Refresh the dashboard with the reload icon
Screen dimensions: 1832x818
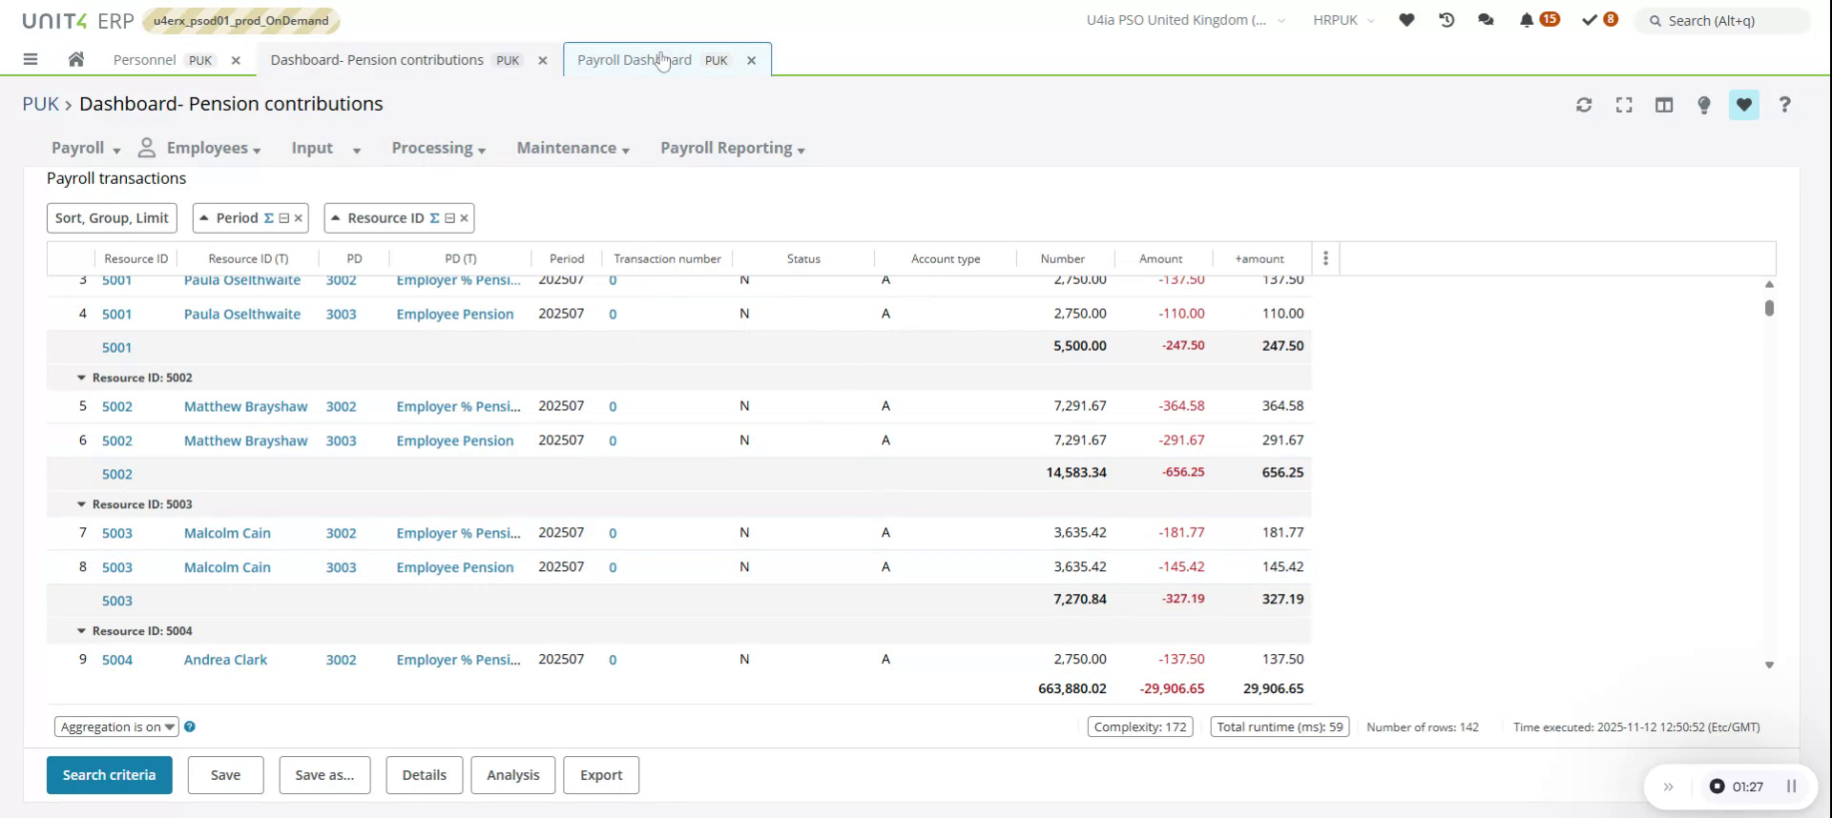coord(1584,105)
